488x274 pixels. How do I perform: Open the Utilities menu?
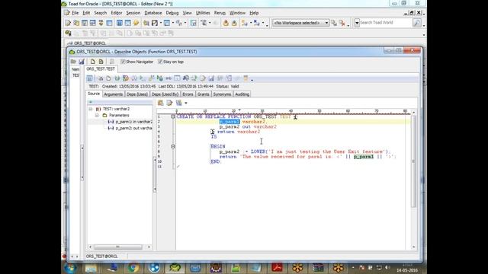click(203, 13)
